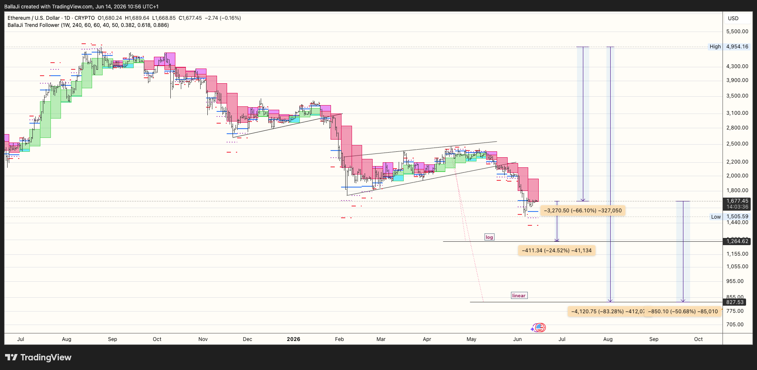Screen dimensions: 757x370
Task: Click the Mar label on the time axis
Action: tap(381, 339)
